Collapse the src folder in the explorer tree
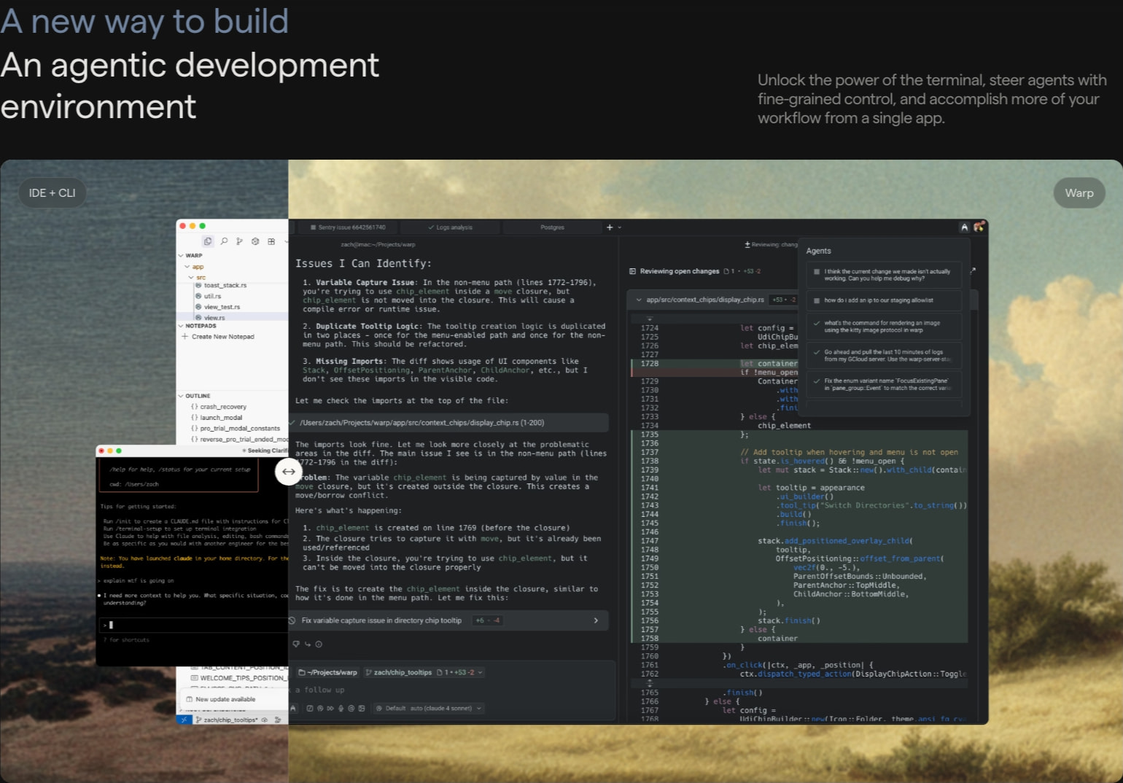The width and height of the screenshot is (1123, 783). [192, 278]
